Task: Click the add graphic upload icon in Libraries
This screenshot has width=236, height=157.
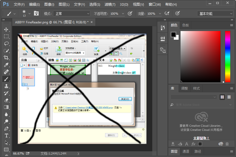Action: pos(173,144)
